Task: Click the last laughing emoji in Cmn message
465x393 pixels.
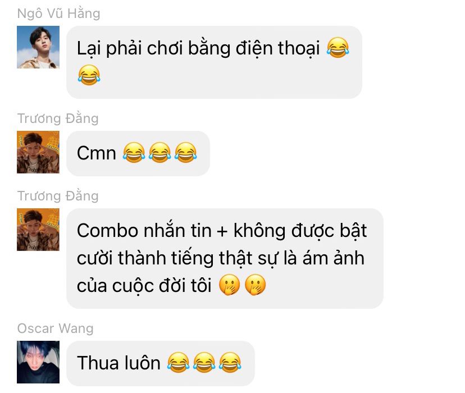Action: pyautogui.click(x=186, y=153)
